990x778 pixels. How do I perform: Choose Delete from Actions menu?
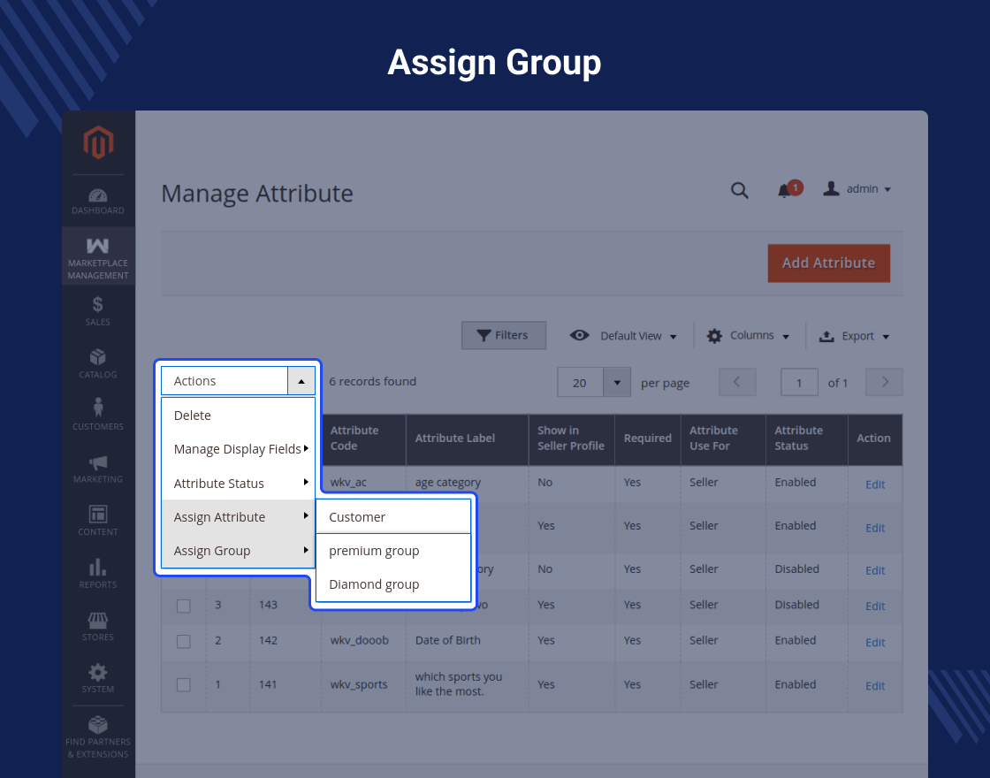point(238,416)
